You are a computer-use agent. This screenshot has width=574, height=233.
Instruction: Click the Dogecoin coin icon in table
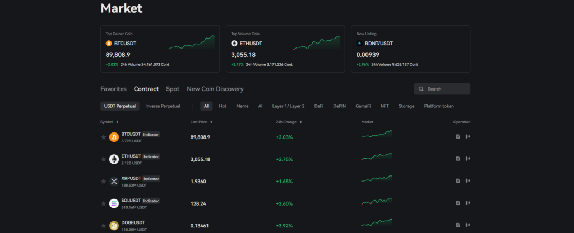coord(114,225)
